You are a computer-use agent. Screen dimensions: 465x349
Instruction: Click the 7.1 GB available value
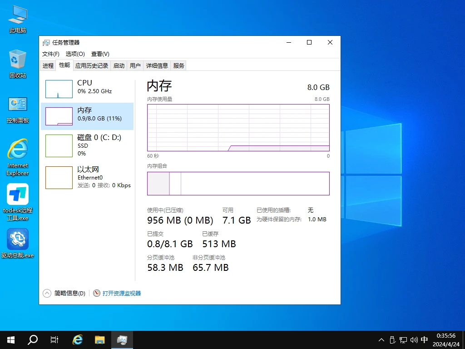237,220
